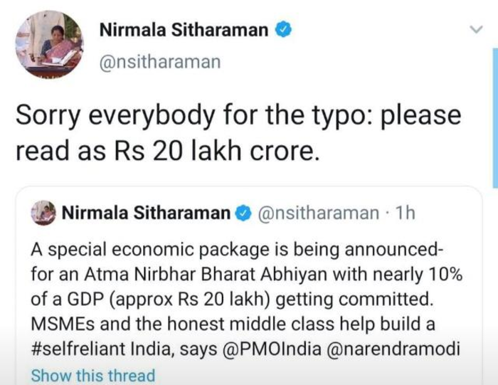Expand the tweet options chevron at top right
This screenshot has width=498, height=385.
476,30
